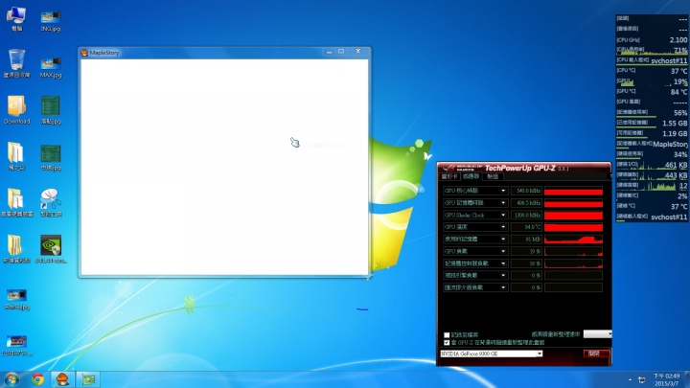The width and height of the screenshot is (690, 388).
Task: Click the 461 KB disk I/O row
Action: coord(652,165)
